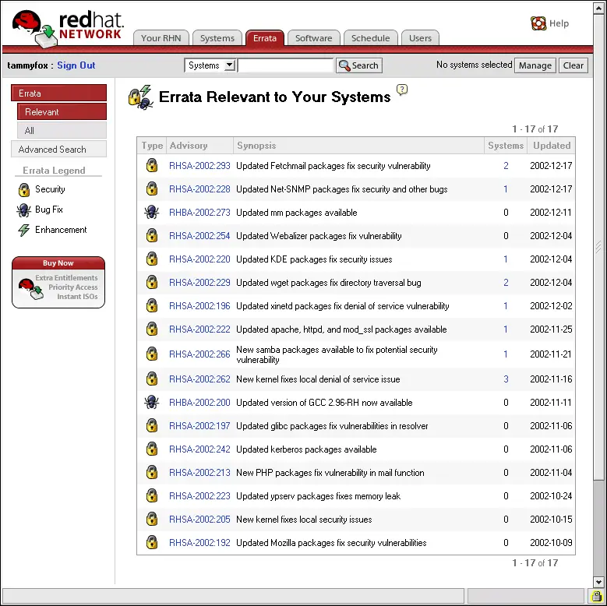This screenshot has height=606, width=607.
Task: Select All errata in sidebar
Action: (62, 131)
